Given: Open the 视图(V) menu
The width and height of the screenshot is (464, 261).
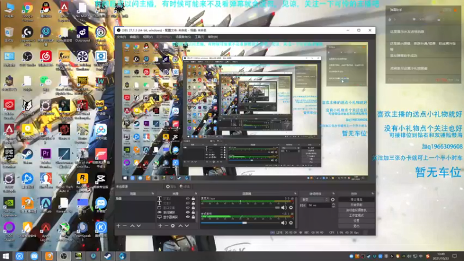Looking at the screenshot, I should 148,37.
